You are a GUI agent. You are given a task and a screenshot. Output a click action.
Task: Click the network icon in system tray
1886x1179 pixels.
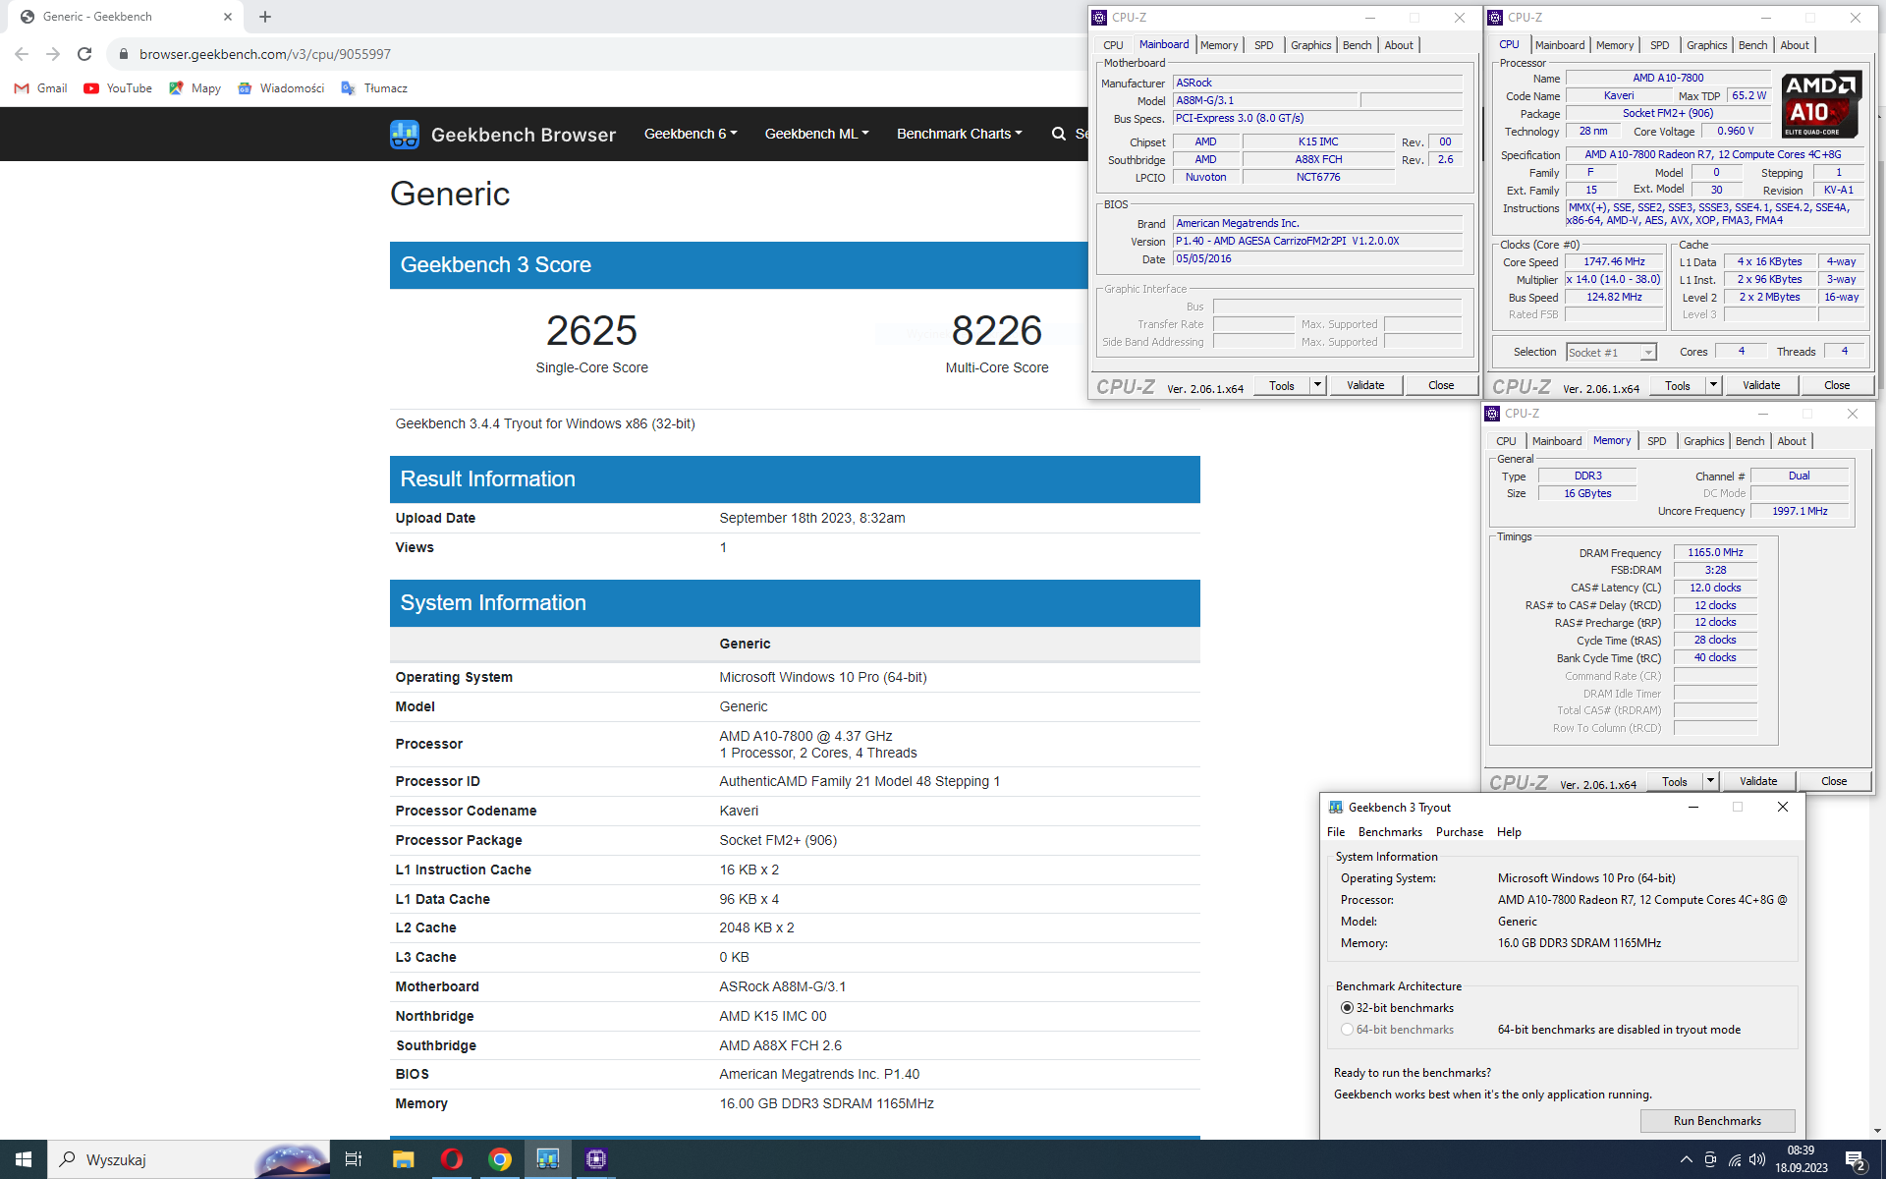click(x=1734, y=1159)
